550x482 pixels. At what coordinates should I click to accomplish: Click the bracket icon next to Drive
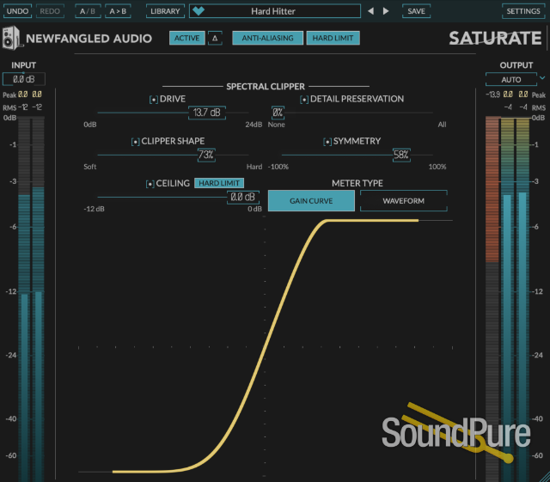tap(153, 100)
